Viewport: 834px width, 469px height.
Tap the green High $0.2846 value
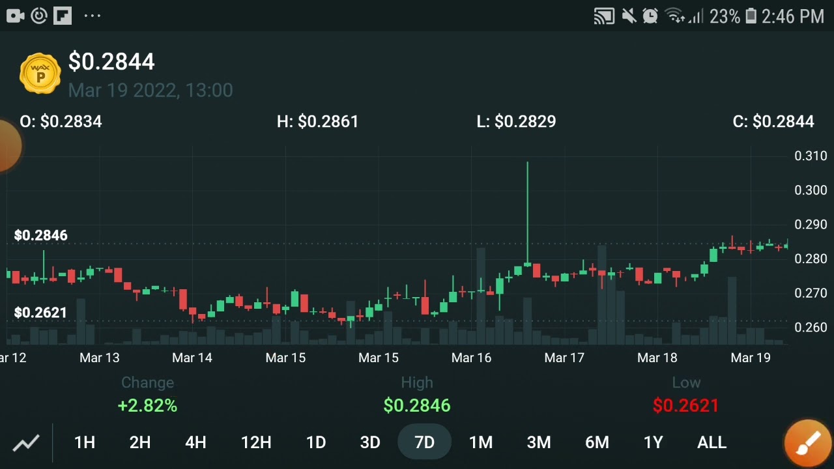pos(417,406)
